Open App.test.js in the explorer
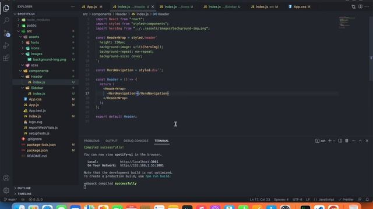The height and width of the screenshot is (209, 373). 37,111
